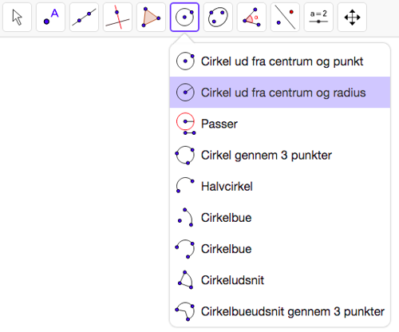Image resolution: width=399 pixels, height=332 pixels.
Task: Activate the Move Graphics View tool
Action: click(x=352, y=18)
